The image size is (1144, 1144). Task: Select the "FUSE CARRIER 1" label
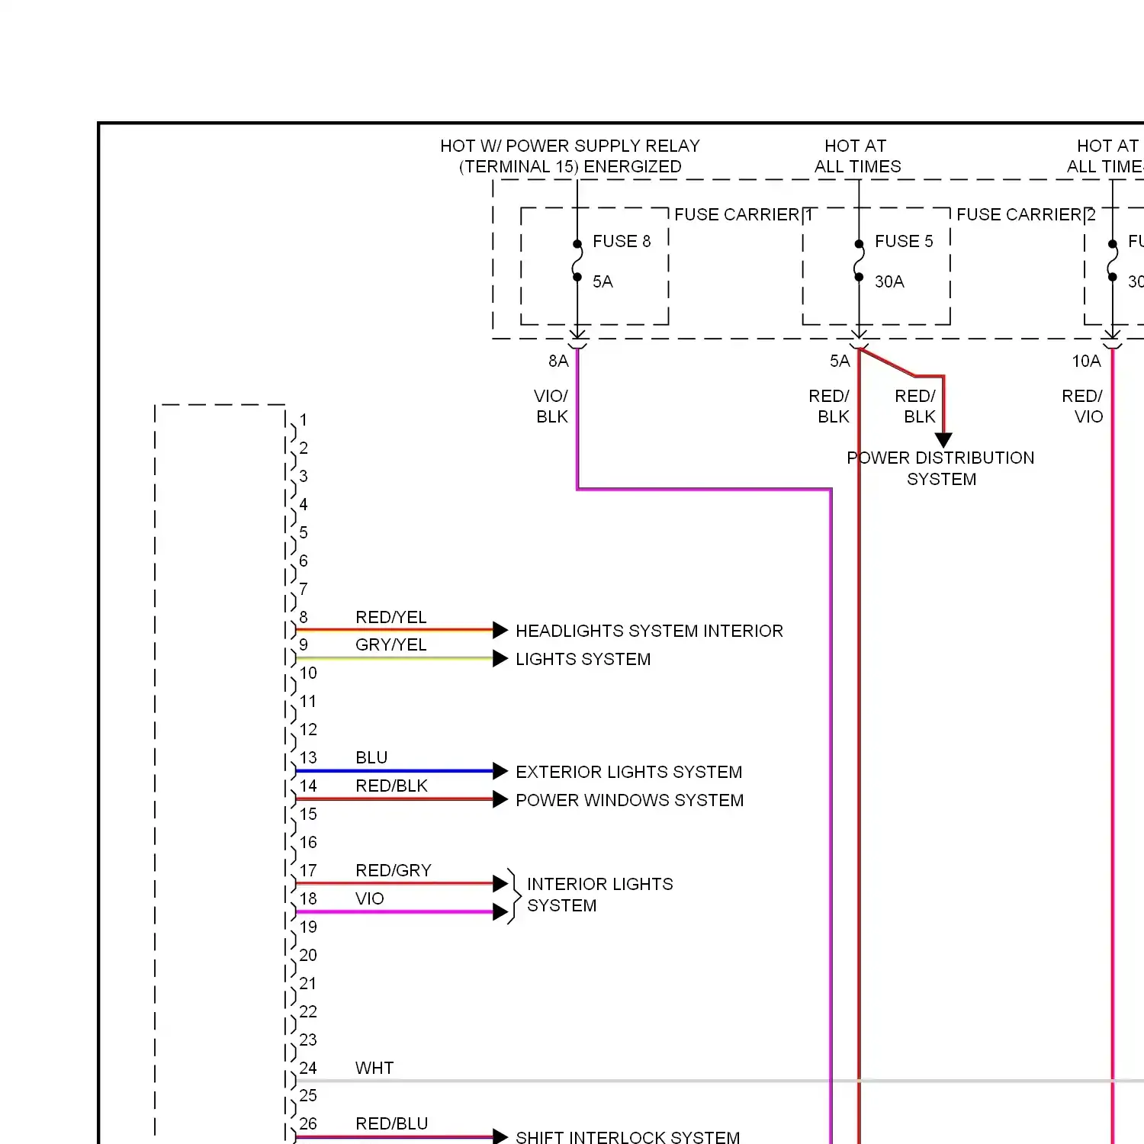tap(744, 214)
